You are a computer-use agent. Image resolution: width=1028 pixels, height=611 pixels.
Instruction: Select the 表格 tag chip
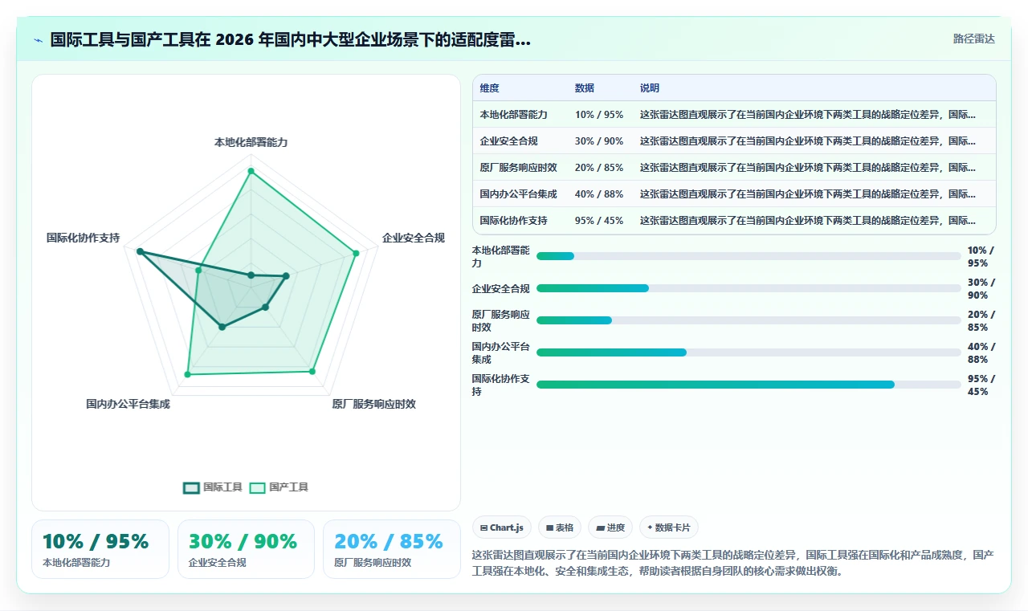point(560,527)
